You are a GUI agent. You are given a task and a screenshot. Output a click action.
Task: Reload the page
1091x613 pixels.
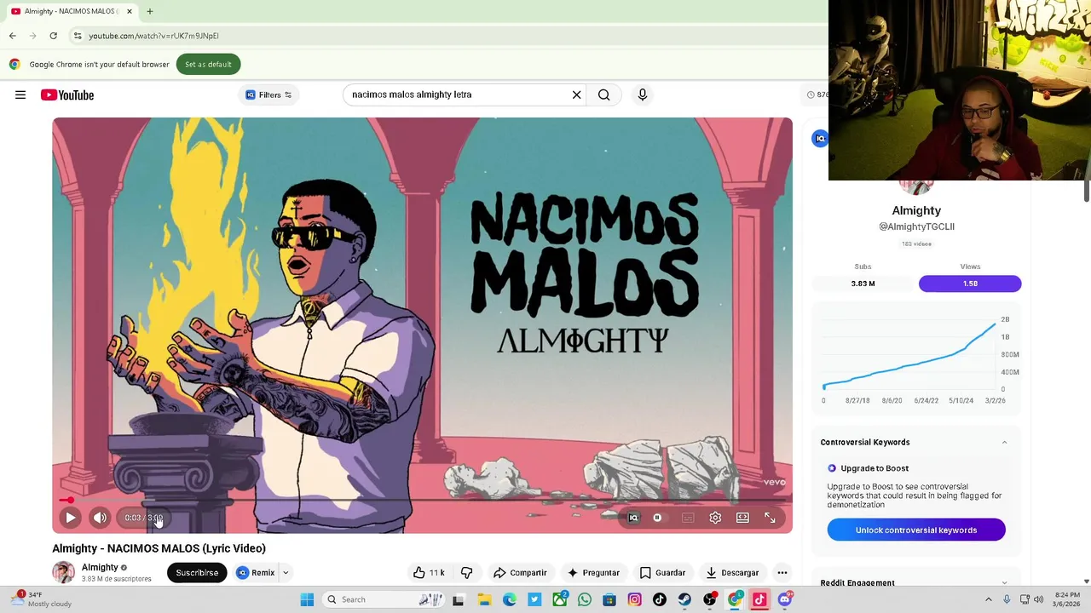click(x=53, y=36)
